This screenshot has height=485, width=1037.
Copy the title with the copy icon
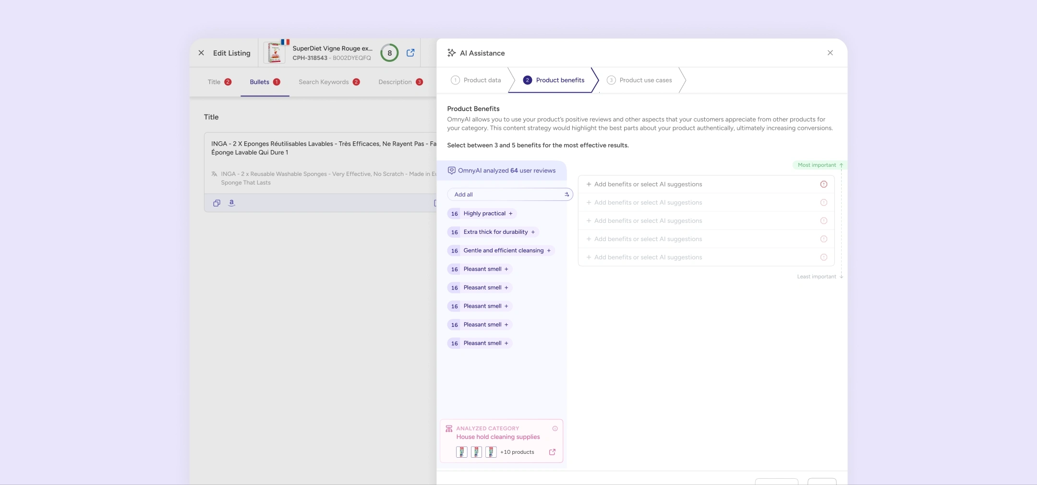click(x=217, y=203)
